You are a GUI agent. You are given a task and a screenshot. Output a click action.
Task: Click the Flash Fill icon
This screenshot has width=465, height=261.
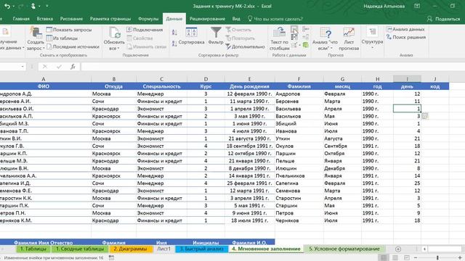coord(294,29)
